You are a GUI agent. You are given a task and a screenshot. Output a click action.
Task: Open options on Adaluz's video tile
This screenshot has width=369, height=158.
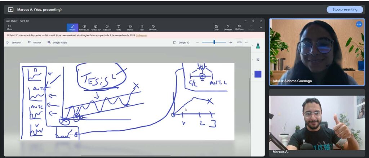coord(359,24)
